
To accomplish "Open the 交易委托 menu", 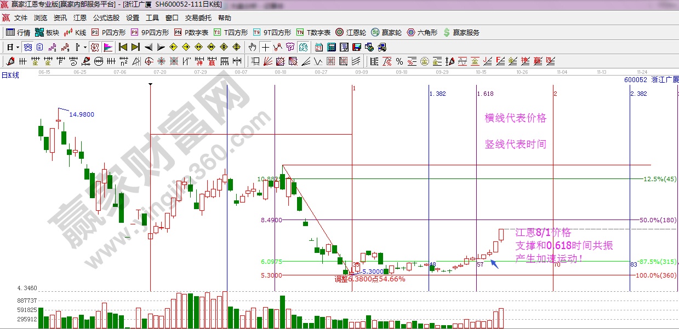I will click(x=198, y=18).
